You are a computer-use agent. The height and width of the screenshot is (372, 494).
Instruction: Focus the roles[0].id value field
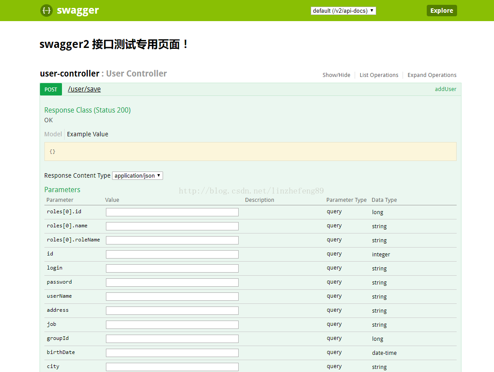(172, 212)
